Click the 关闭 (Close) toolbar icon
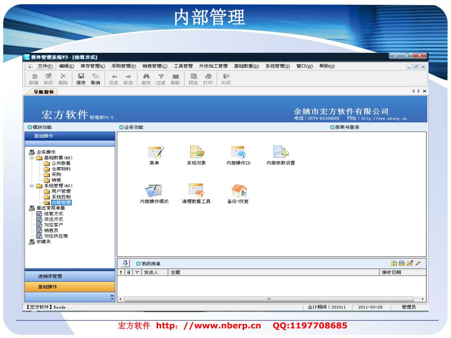 (x=226, y=79)
